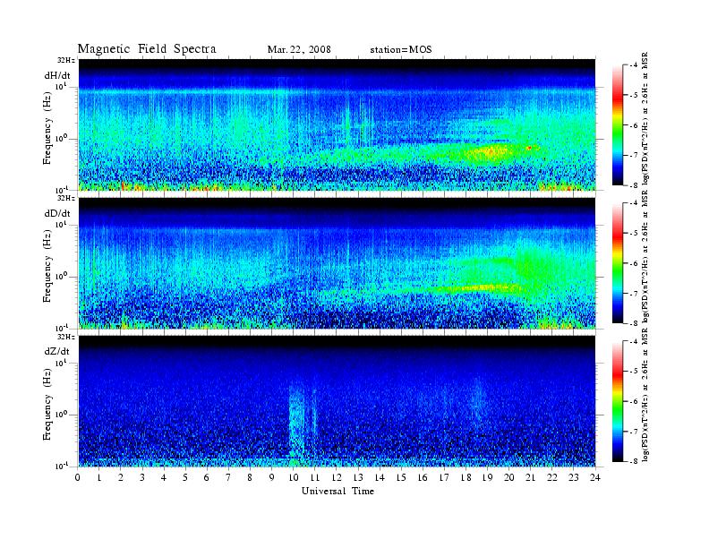Click the color scale bar beside dD/dt
This screenshot has width=709, height=548.
pos(618,263)
